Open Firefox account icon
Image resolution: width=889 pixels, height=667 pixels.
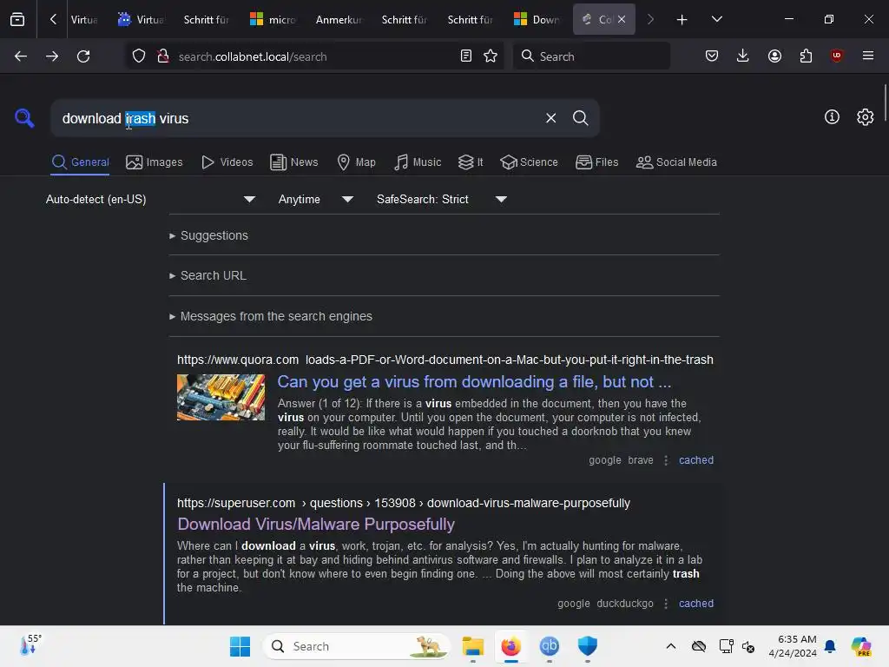pyautogui.click(x=774, y=56)
